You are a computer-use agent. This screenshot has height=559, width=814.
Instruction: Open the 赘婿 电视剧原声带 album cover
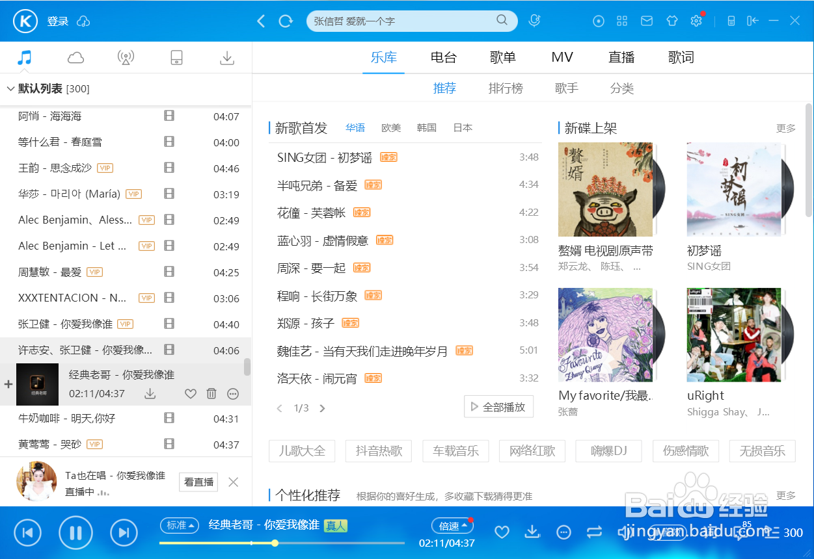tap(606, 189)
